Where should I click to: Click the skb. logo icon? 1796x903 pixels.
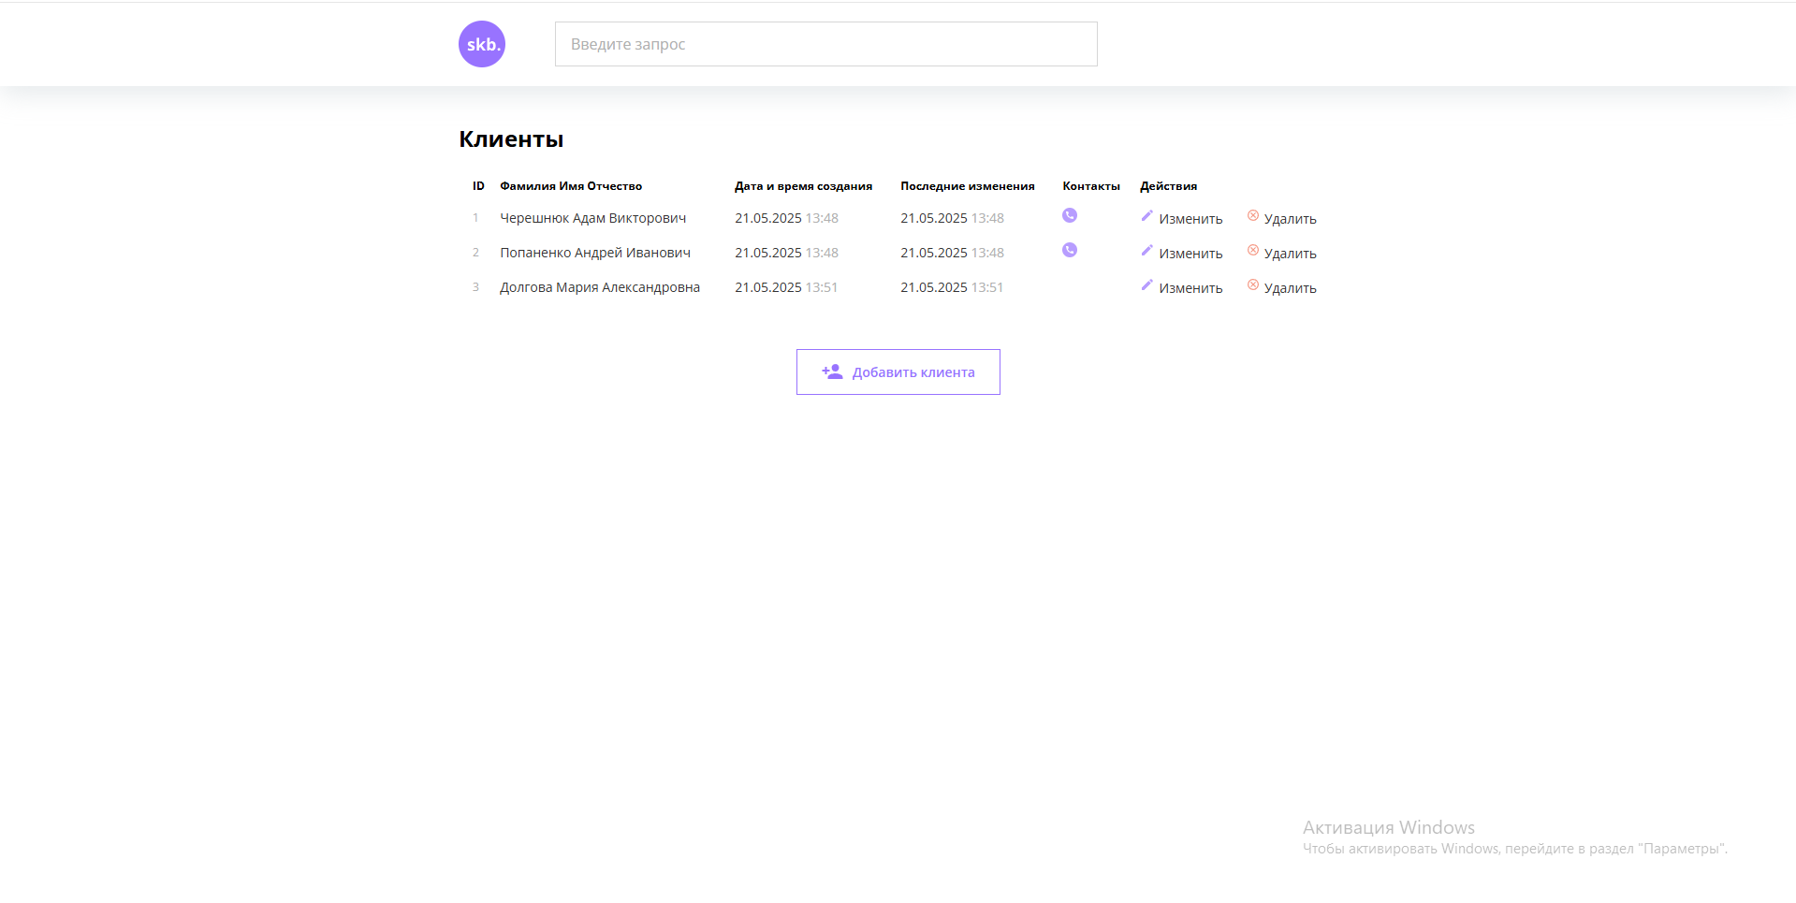[x=482, y=44]
